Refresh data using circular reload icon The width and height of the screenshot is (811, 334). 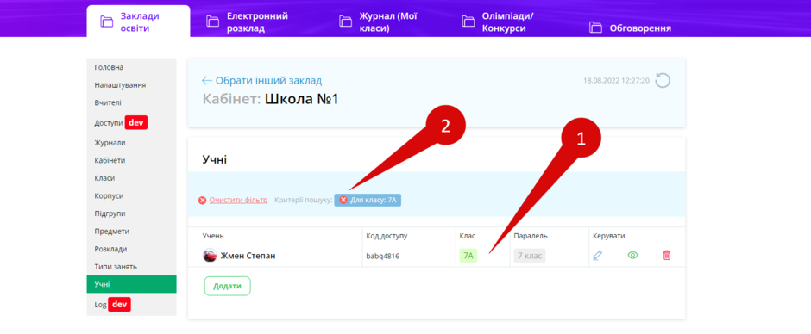[x=663, y=81]
